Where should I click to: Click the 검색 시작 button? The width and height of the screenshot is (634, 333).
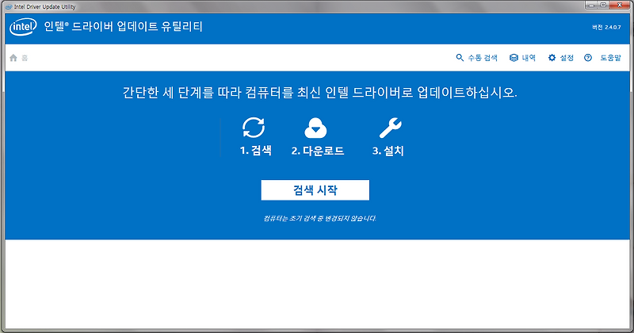pos(315,190)
